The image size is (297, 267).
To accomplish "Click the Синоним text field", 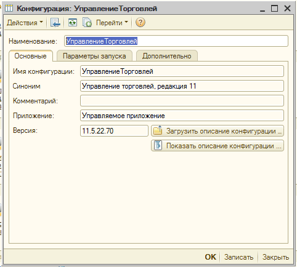I will point(182,86).
